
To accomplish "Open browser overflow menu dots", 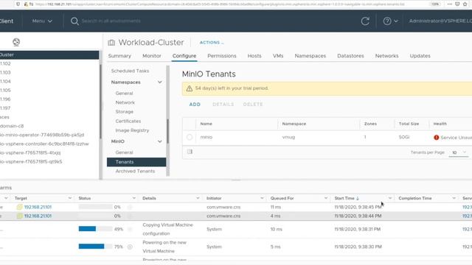I will pos(449,4).
